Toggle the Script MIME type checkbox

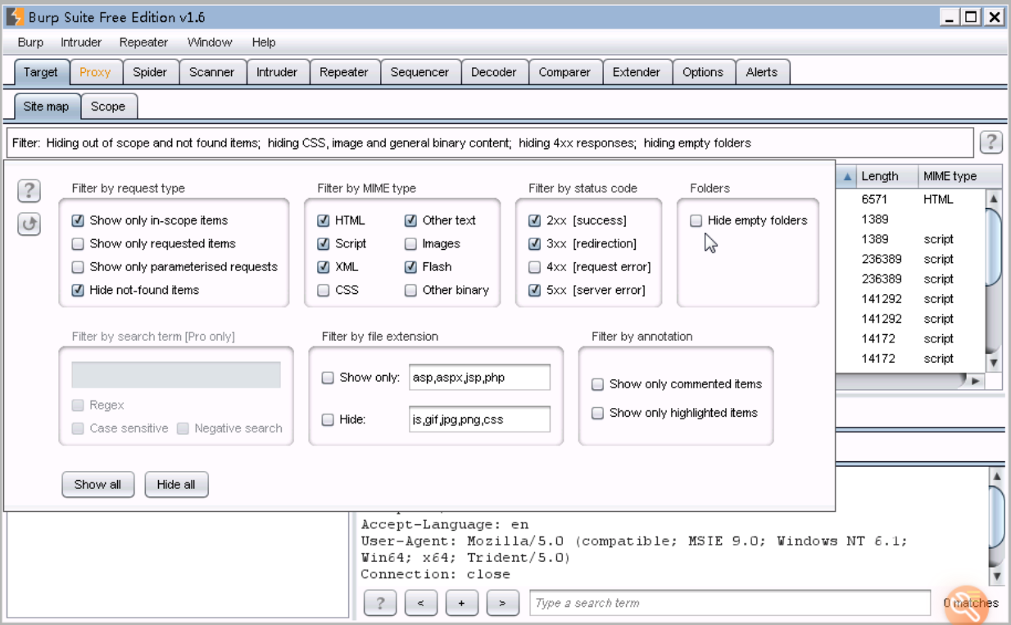[324, 243]
